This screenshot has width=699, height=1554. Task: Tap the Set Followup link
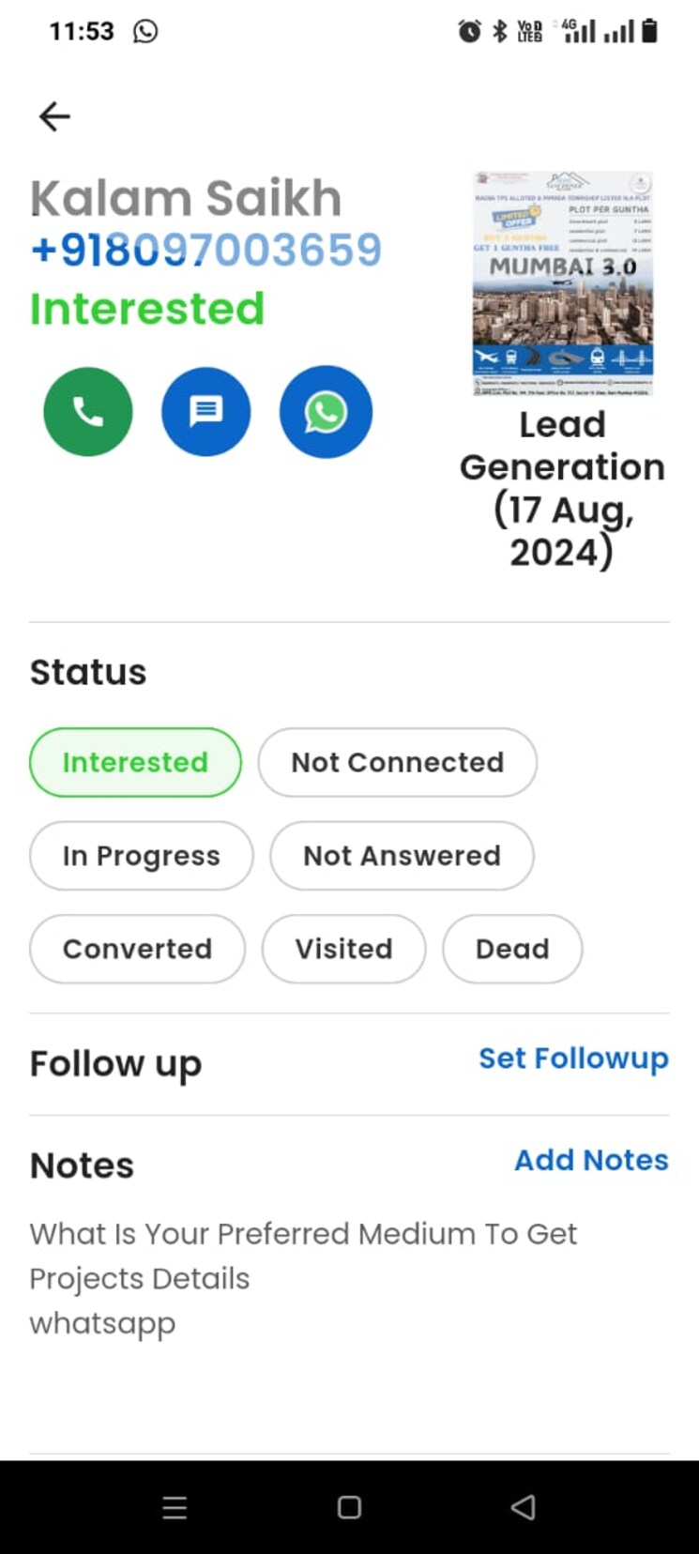[573, 1059]
